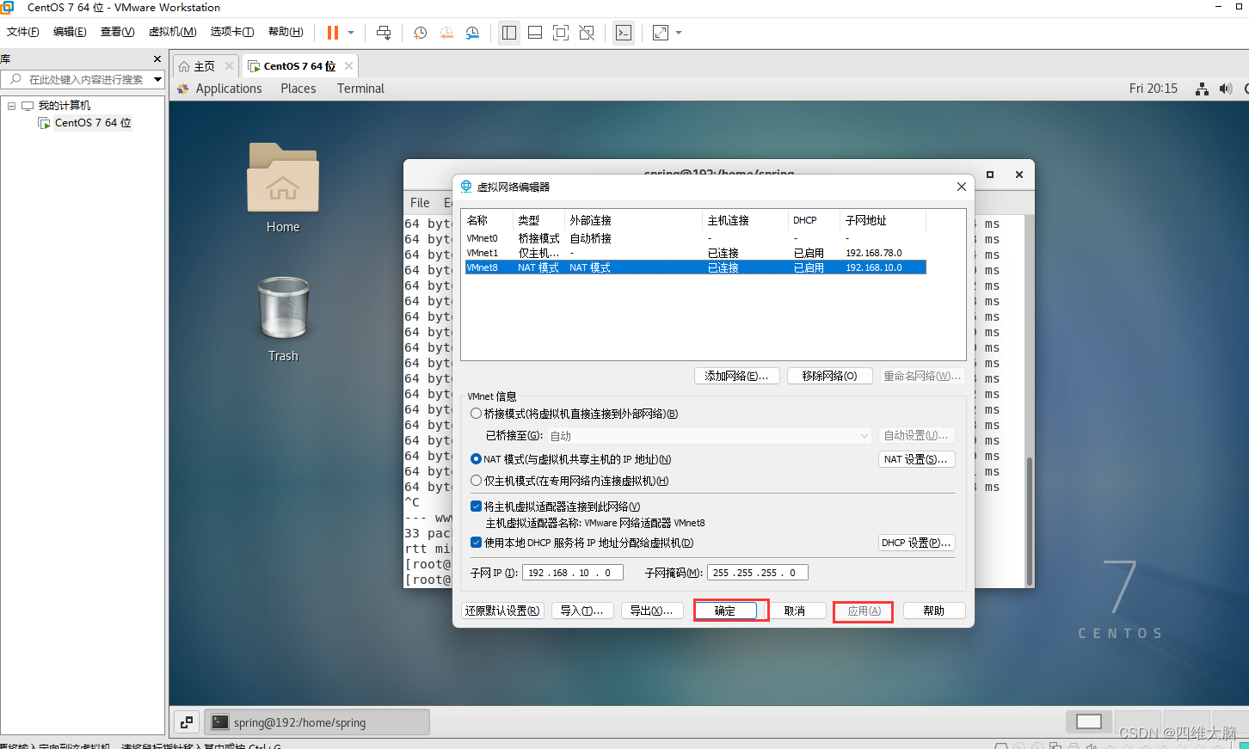Revert the VM to its previous snapshot
Viewport: 1249px width, 749px height.
coord(446,33)
